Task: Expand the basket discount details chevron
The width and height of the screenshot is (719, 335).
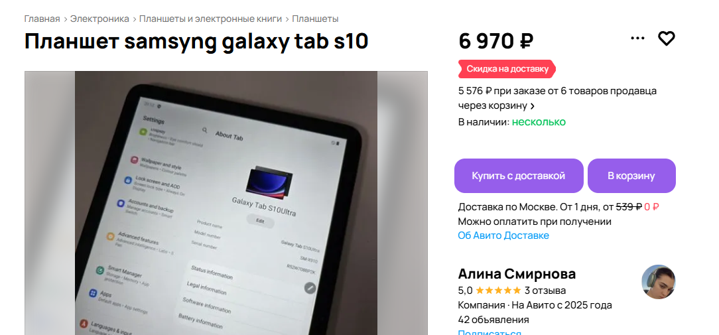Action: (533, 106)
